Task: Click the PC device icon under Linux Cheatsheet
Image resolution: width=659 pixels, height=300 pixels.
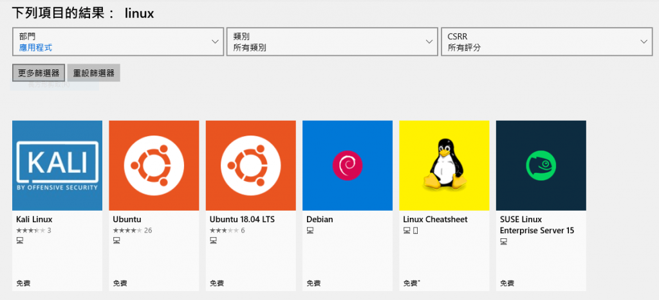Action: coord(407,231)
